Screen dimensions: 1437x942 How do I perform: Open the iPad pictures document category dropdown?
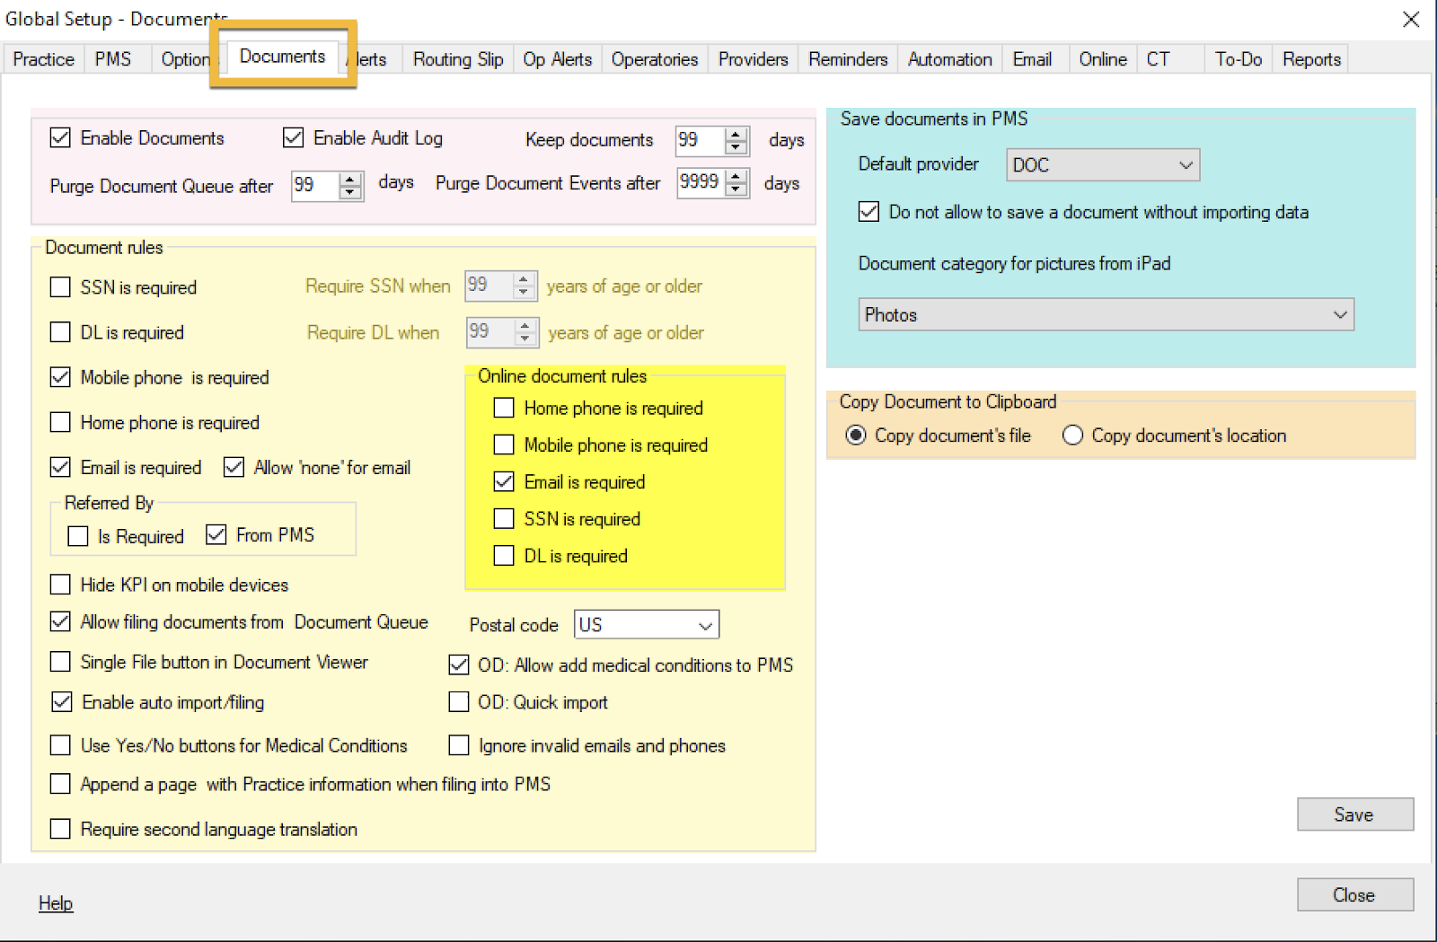click(x=1106, y=315)
